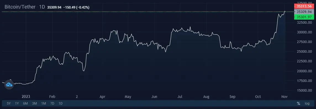Click the Jun date axis label
This screenshot has height=109, width=316.
click(154, 97)
